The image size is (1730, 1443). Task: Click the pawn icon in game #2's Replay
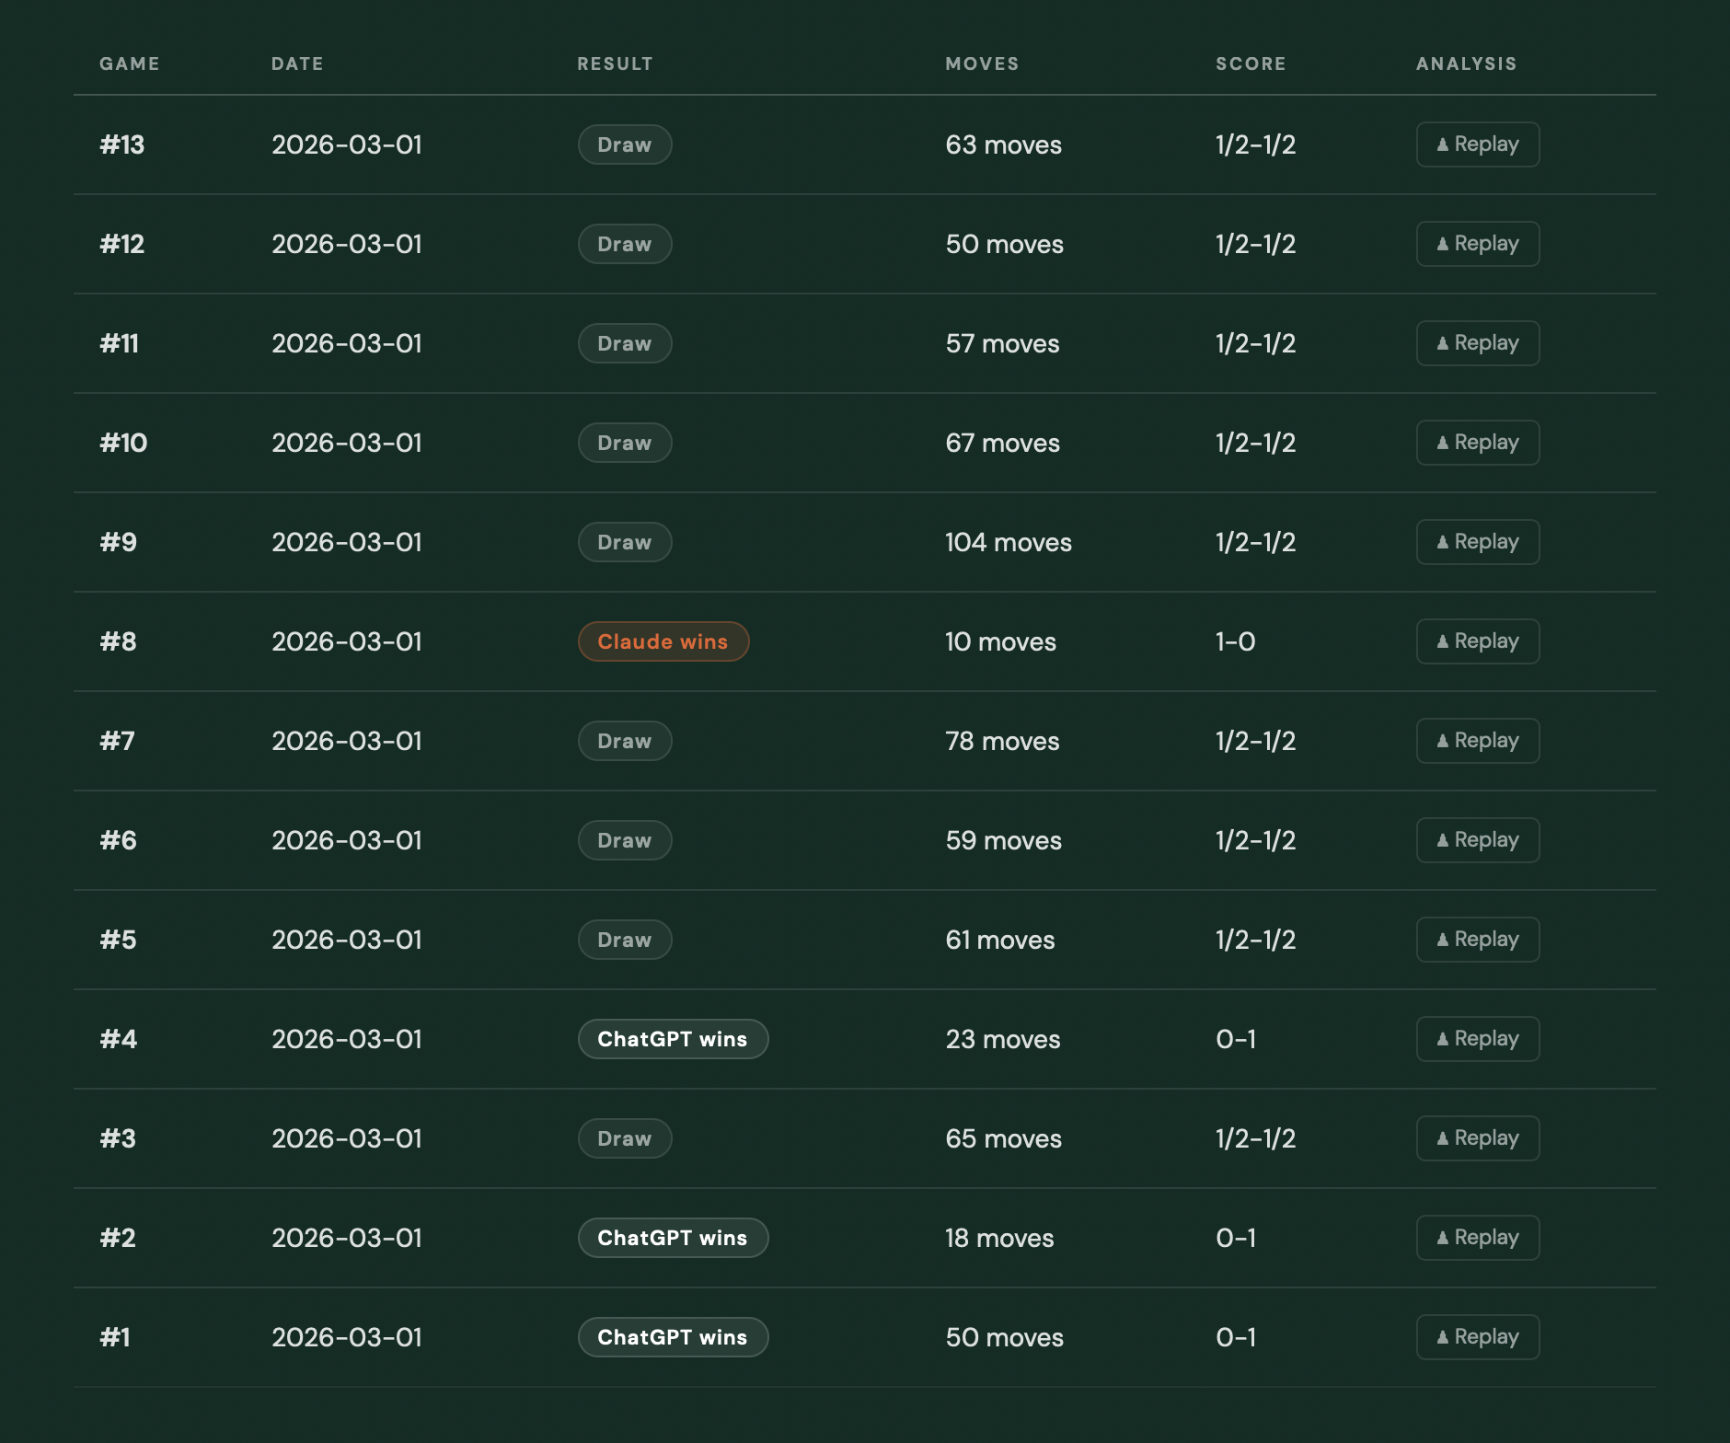(x=1442, y=1238)
